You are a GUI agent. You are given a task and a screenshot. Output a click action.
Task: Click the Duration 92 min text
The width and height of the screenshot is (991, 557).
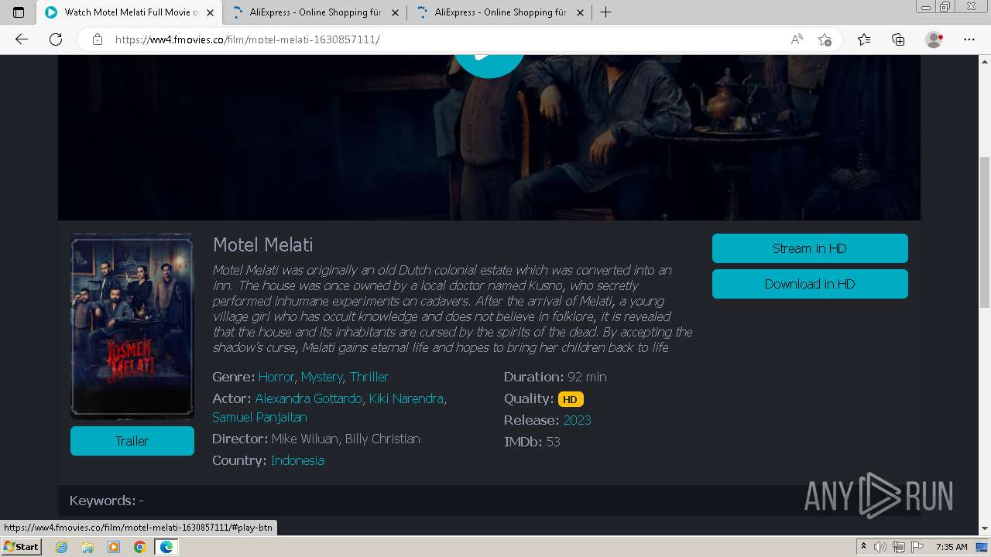click(x=555, y=377)
